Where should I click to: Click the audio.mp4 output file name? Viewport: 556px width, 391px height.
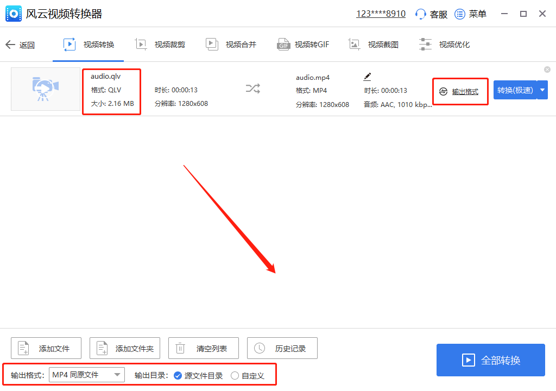(313, 77)
